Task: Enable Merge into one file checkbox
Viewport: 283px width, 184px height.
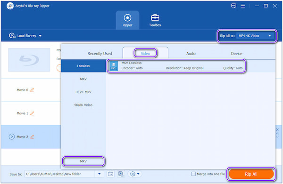Action: click(193, 174)
